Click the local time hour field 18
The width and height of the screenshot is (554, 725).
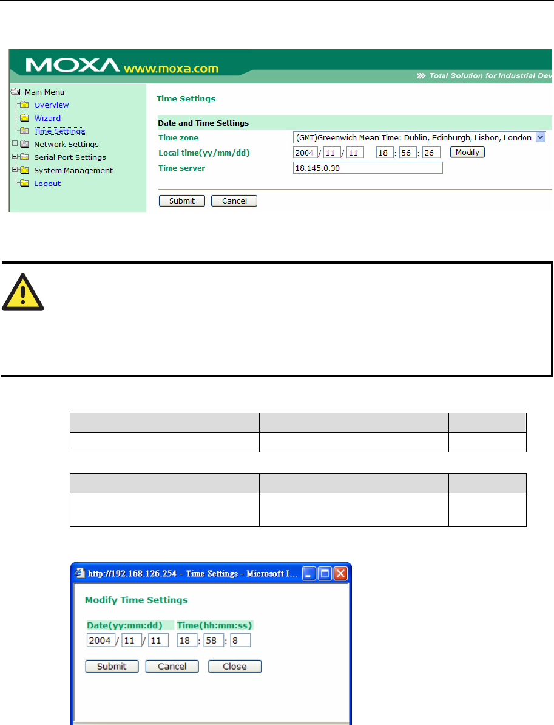click(385, 153)
